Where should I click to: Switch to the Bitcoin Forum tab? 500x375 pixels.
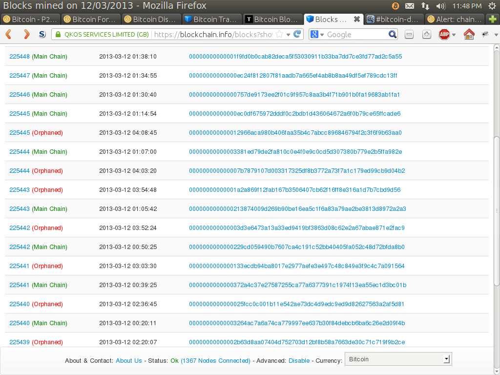point(90,19)
